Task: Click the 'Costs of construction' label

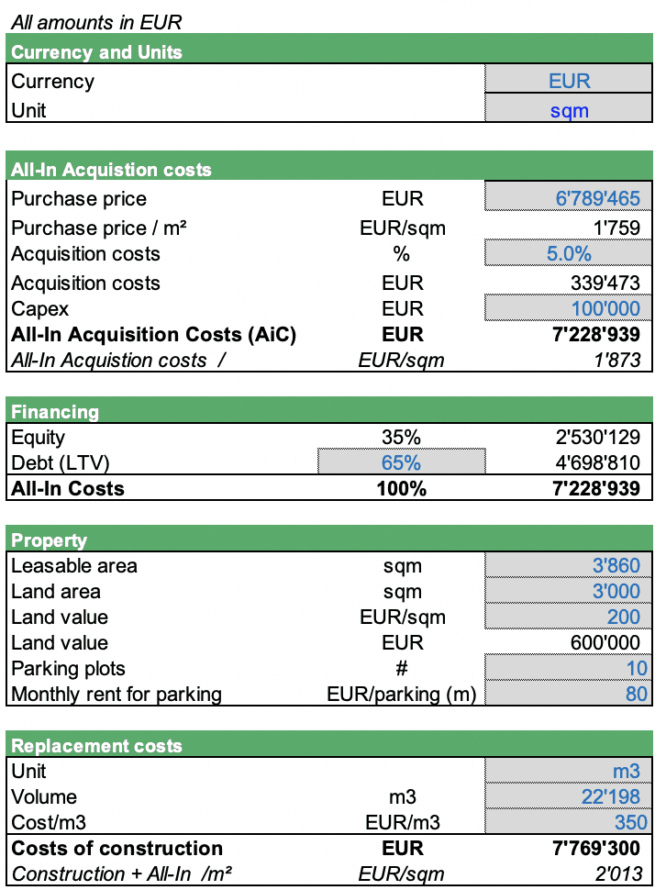Action: coord(117,848)
